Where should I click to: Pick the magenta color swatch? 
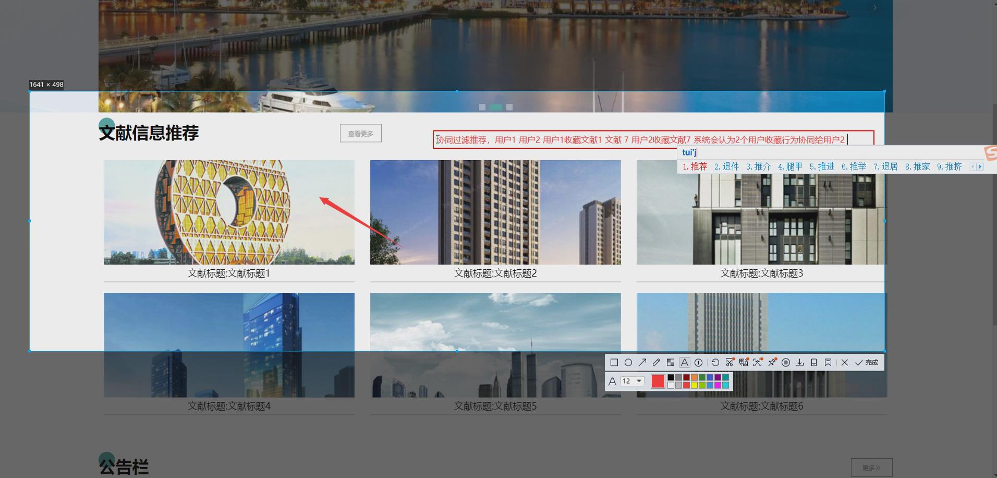pos(718,385)
